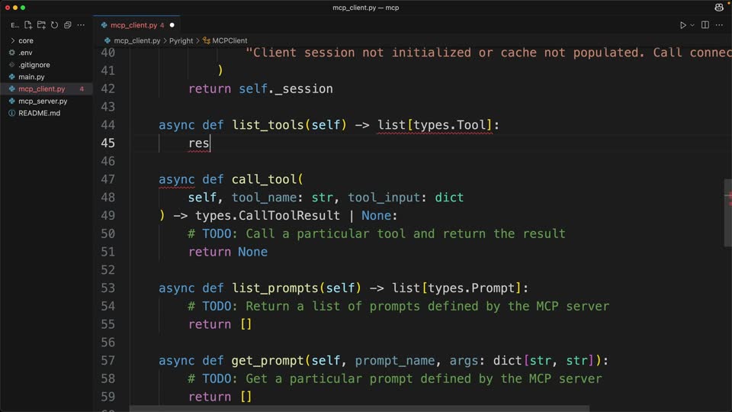Open Explorer more actions ellipsis menu

(x=81, y=24)
